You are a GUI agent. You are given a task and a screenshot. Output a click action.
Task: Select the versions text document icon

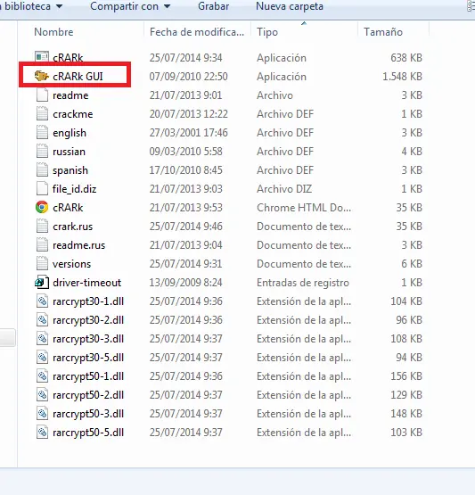[42, 264]
